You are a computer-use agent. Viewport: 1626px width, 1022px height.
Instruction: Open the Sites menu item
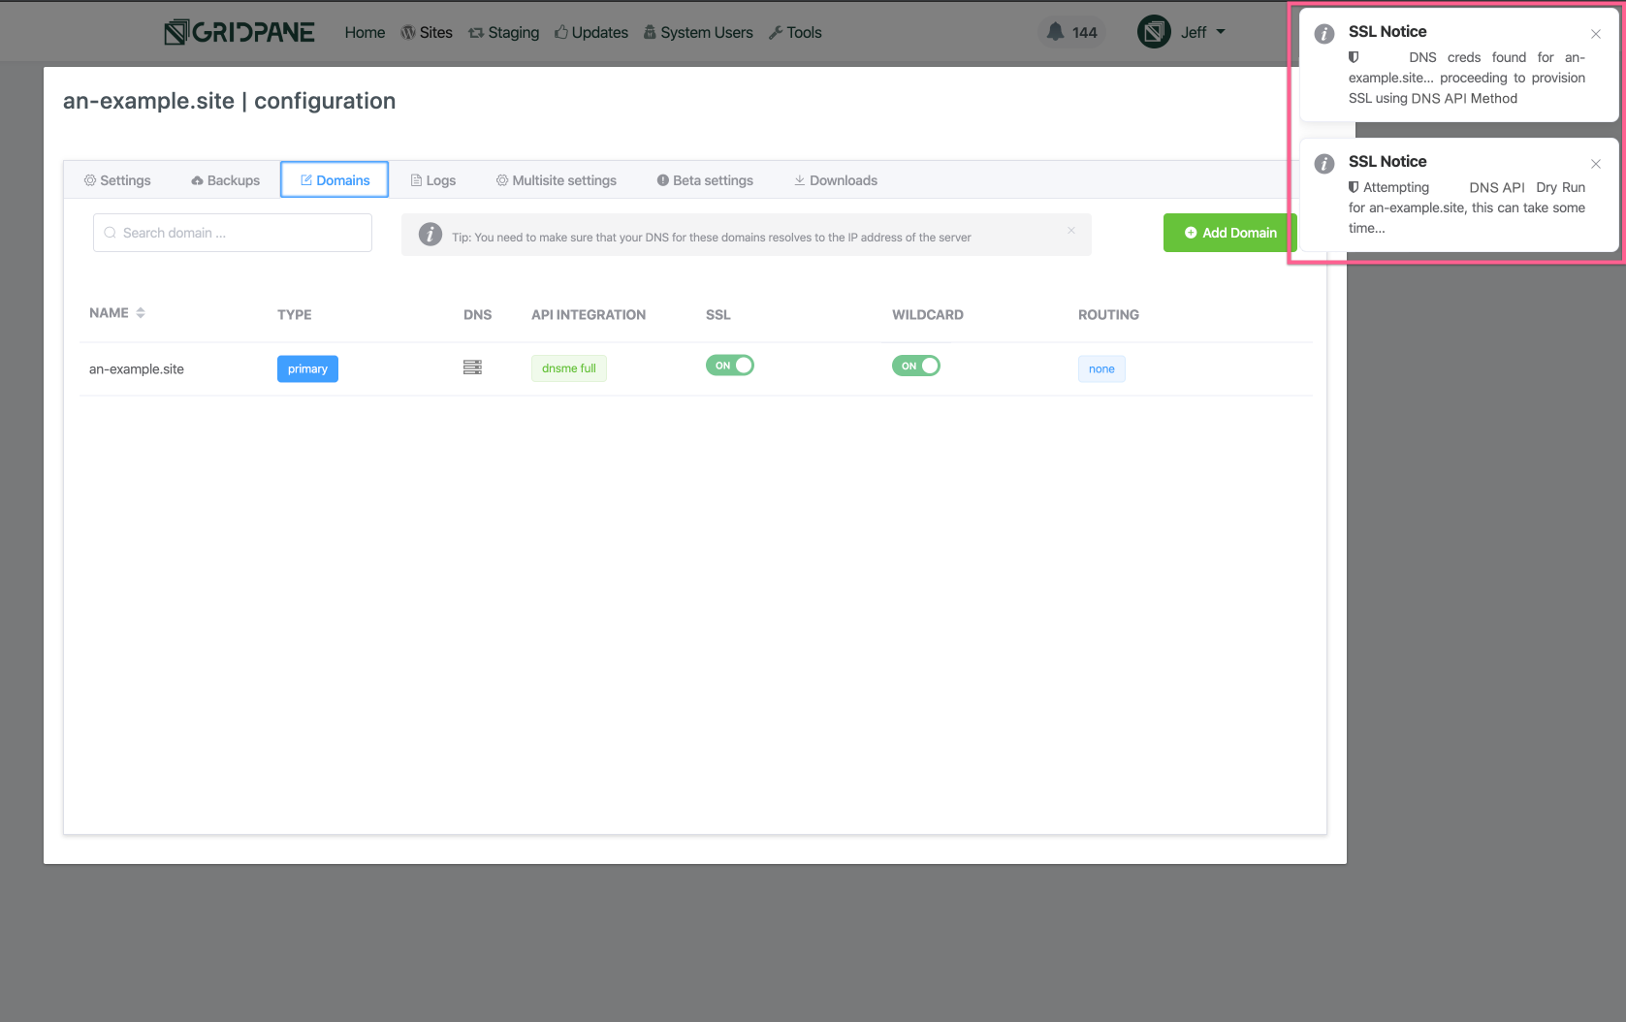(427, 32)
